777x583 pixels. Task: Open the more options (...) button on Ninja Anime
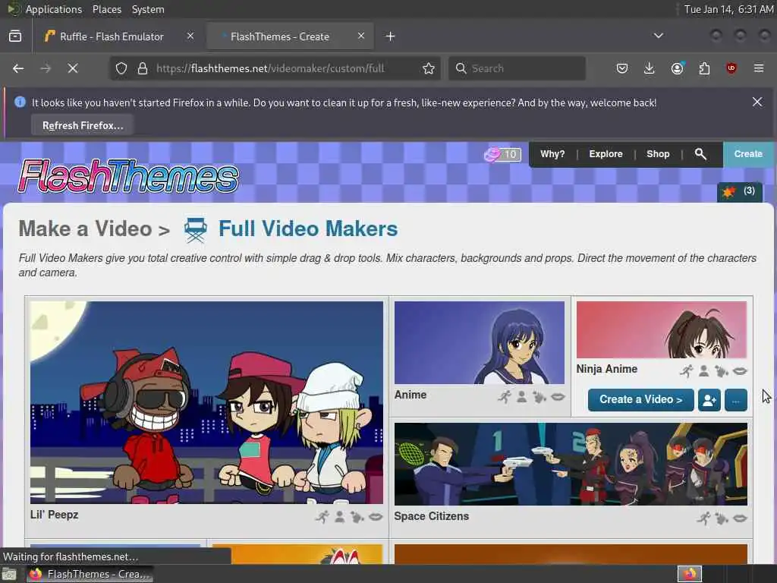(736, 399)
